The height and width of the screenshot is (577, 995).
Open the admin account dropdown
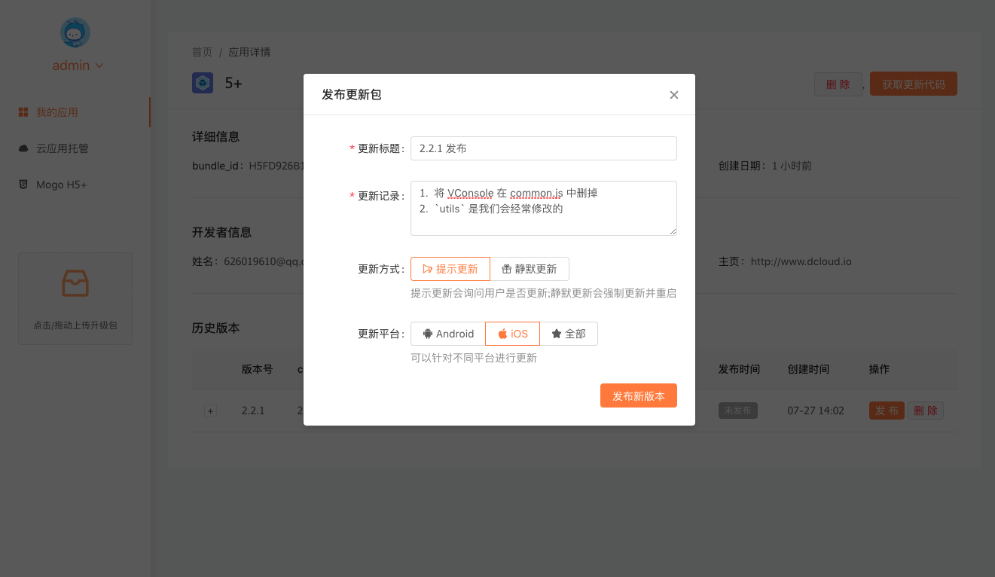click(78, 66)
